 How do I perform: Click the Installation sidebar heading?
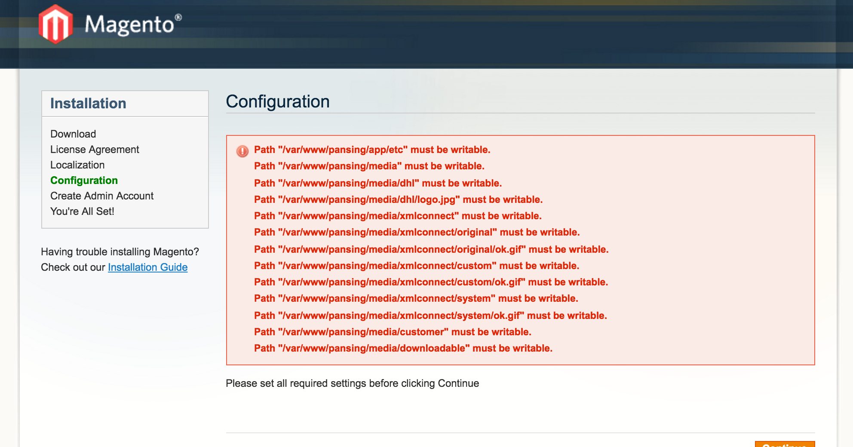pyautogui.click(x=88, y=104)
